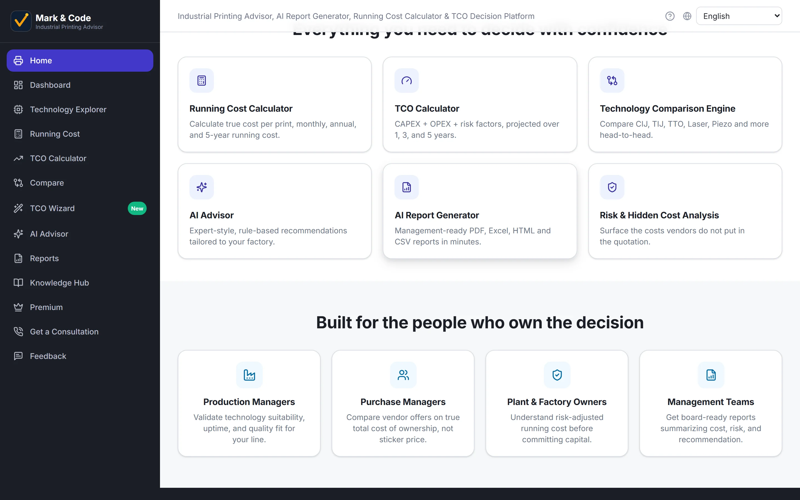Screen dimensions: 800x500
Task: Open the Running Cost sidebar item
Action: [80, 134]
